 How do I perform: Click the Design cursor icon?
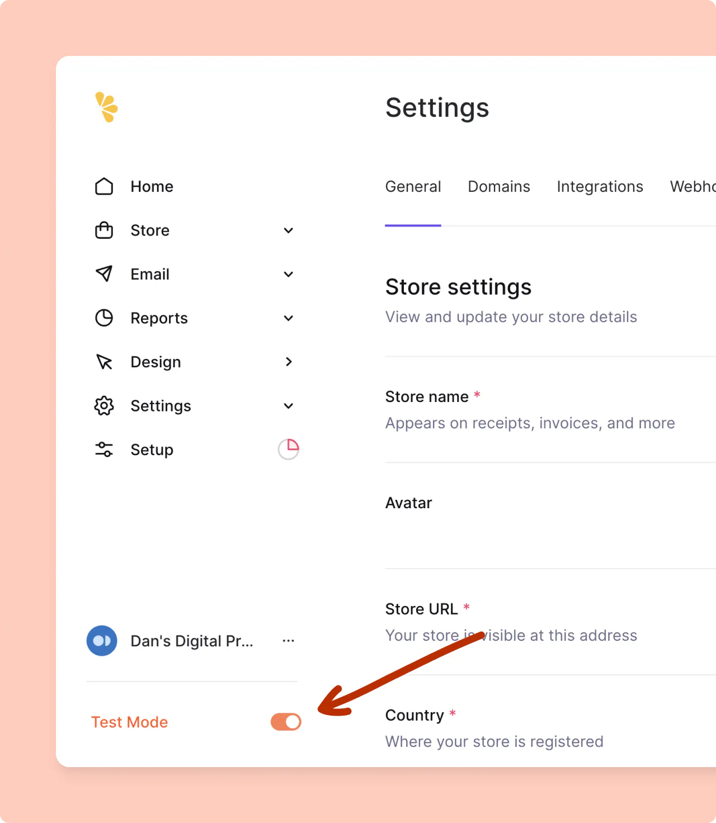coord(104,362)
